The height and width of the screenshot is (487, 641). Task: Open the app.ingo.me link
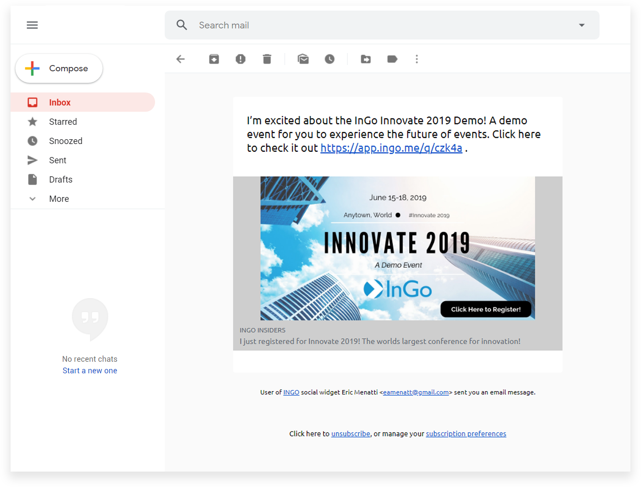[391, 148]
